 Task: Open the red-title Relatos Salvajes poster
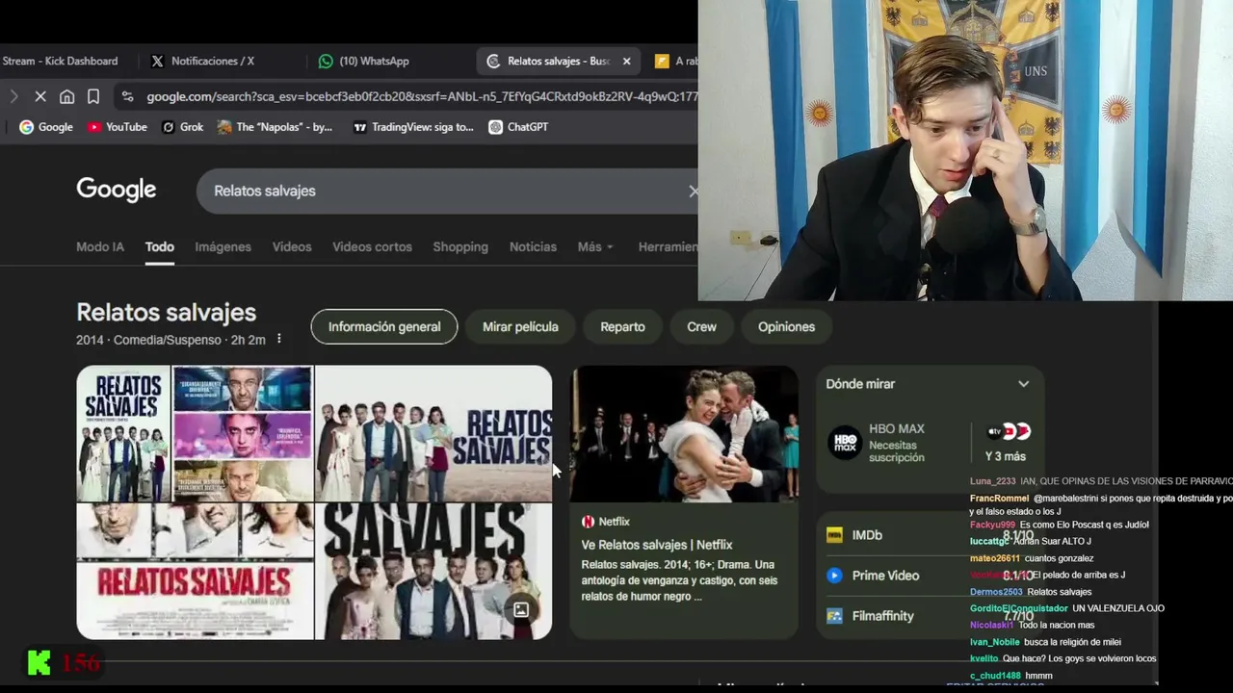click(x=195, y=572)
